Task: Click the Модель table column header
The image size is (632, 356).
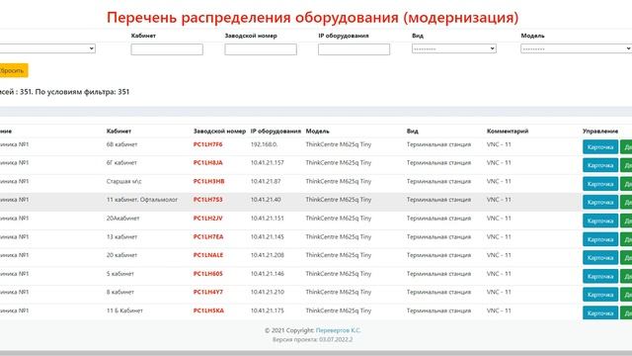Action: point(318,132)
